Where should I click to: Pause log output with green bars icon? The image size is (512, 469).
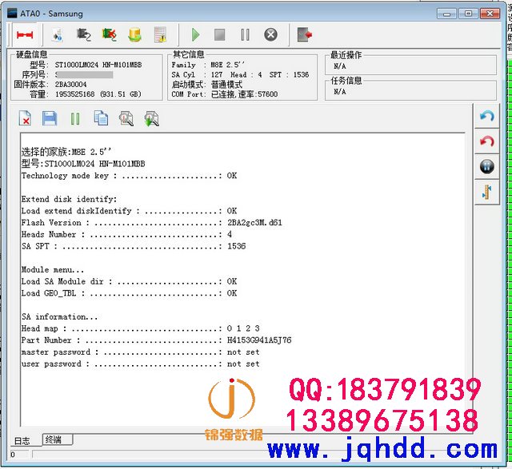tap(75, 119)
